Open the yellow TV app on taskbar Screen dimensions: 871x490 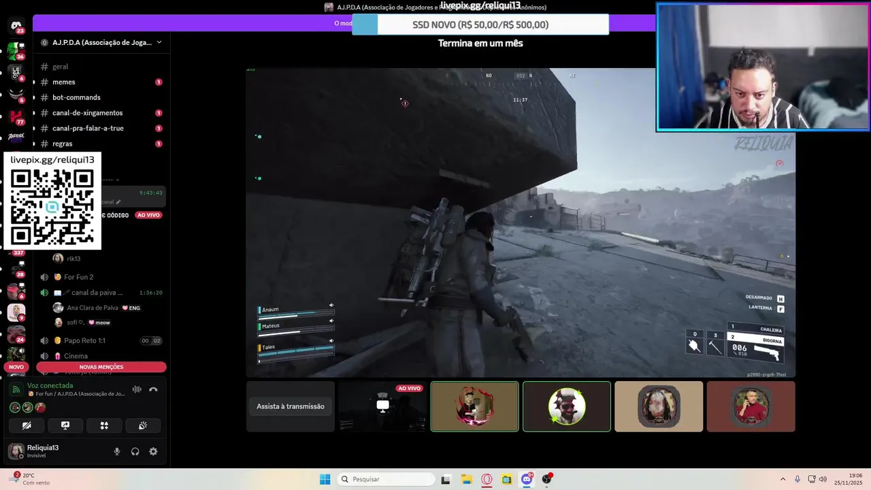[507, 479]
